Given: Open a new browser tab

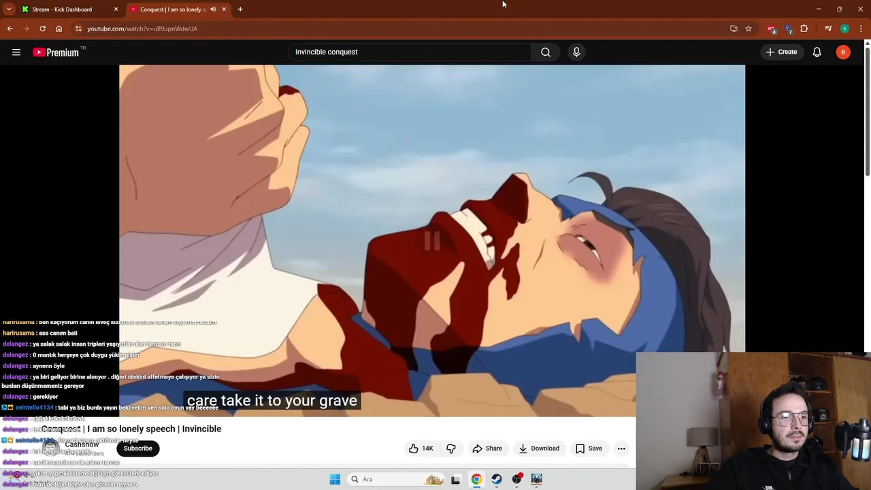Looking at the screenshot, I should click(240, 10).
